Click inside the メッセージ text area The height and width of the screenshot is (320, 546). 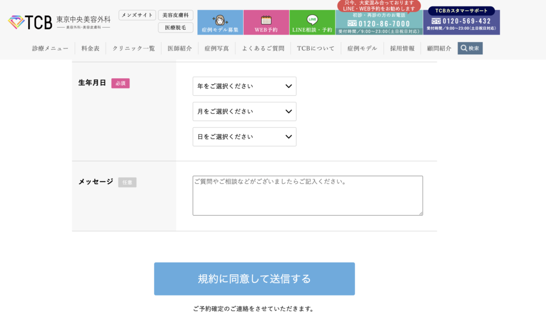pyautogui.click(x=307, y=195)
